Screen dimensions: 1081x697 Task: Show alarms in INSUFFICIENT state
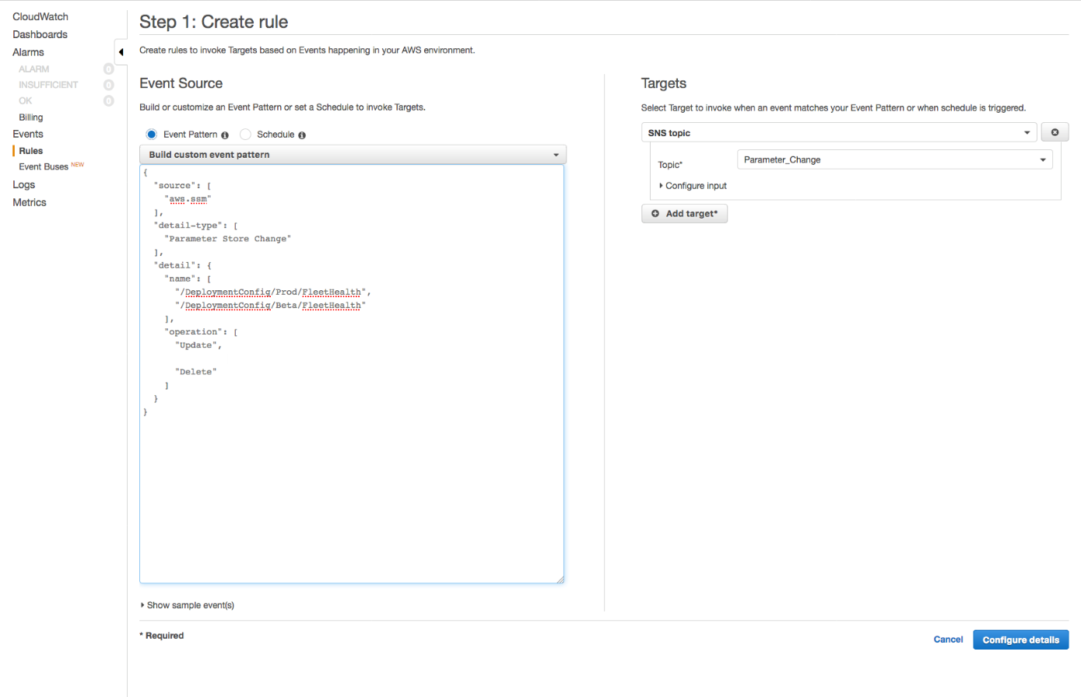tap(48, 85)
